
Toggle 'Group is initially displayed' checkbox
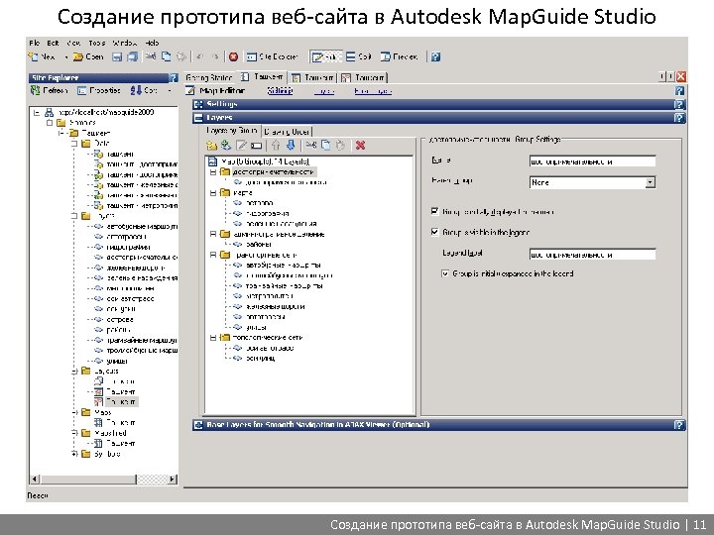(x=435, y=212)
